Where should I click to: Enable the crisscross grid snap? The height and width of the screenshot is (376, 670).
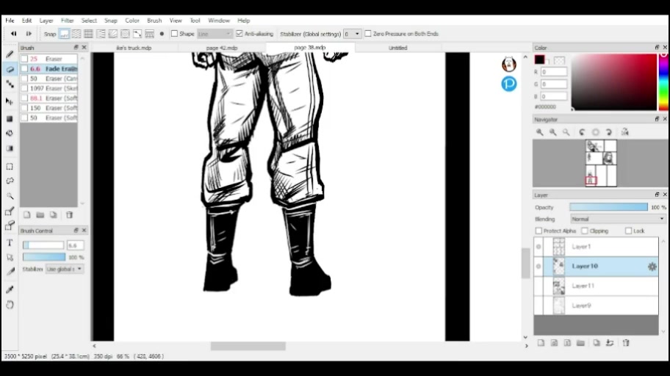point(88,34)
